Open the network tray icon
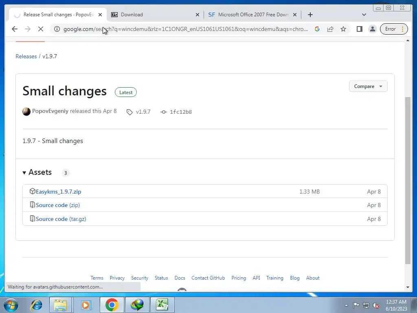This screenshot has width=417, height=313. (366, 305)
